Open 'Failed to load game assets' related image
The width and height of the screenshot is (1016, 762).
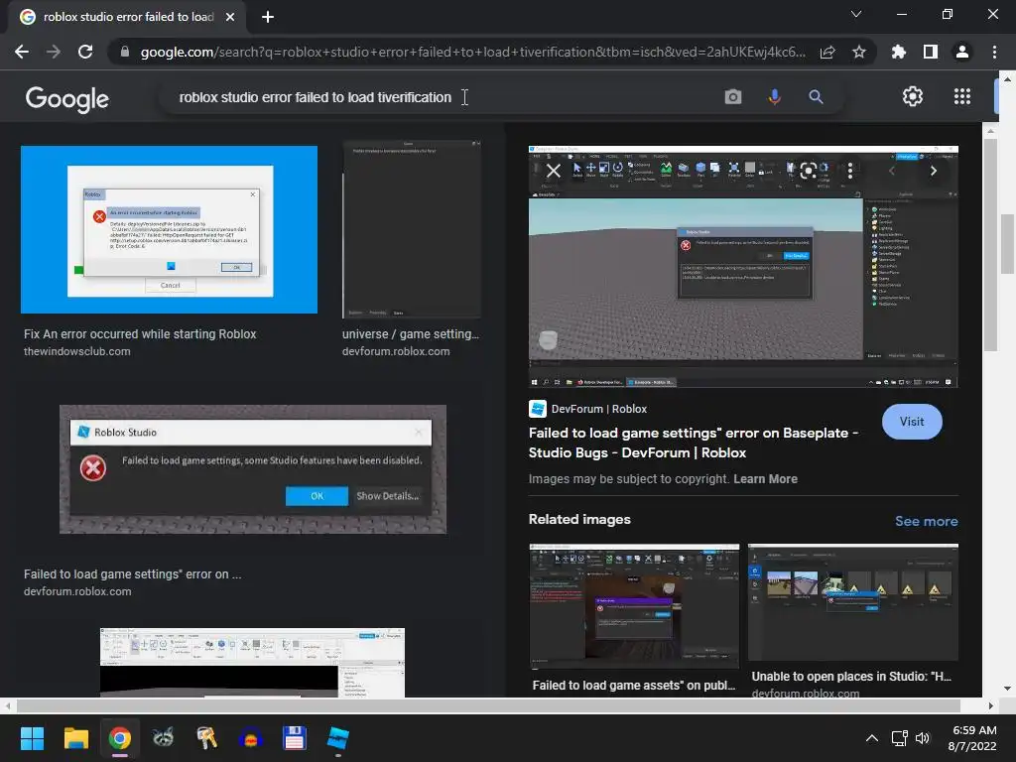634,606
